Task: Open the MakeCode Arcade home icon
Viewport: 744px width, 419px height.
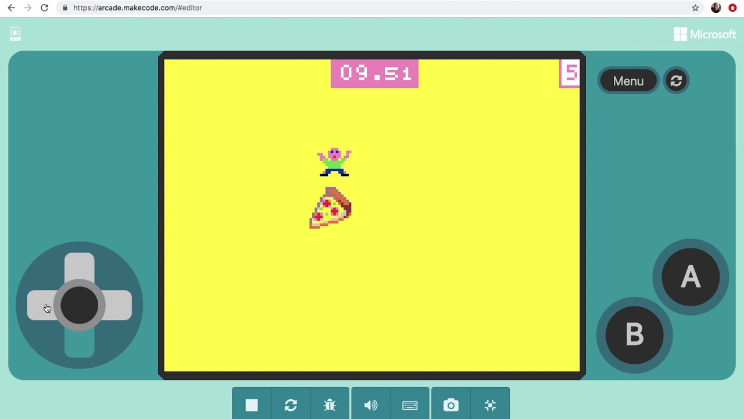Action: click(15, 34)
